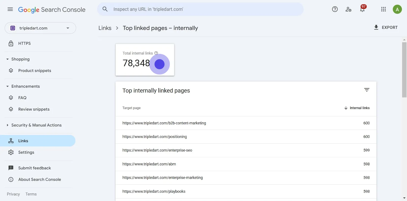Open Product snippets report
The height and width of the screenshot is (201, 407).
click(x=38, y=71)
